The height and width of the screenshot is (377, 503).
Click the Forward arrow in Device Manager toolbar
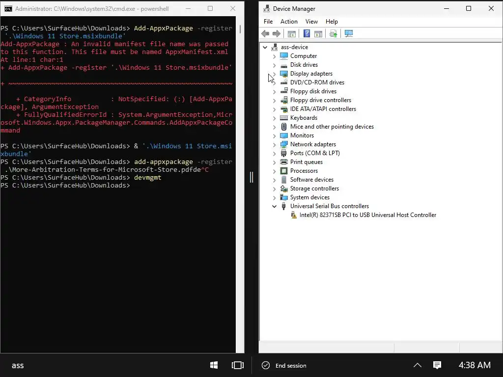click(276, 33)
